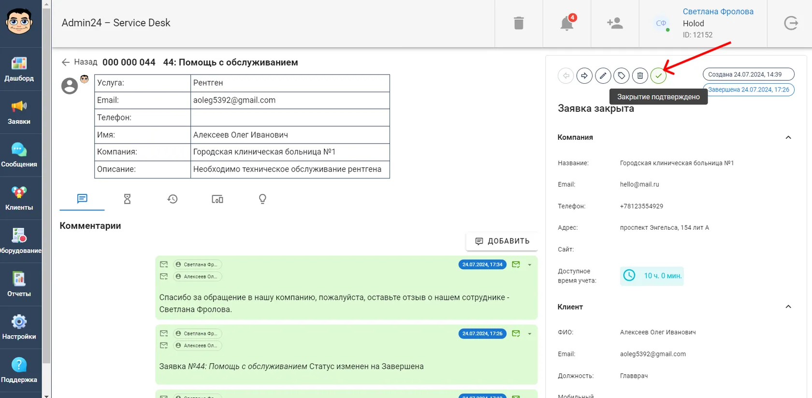Click the ДОБАВИТЬ comment button
The image size is (812, 398).
point(502,241)
